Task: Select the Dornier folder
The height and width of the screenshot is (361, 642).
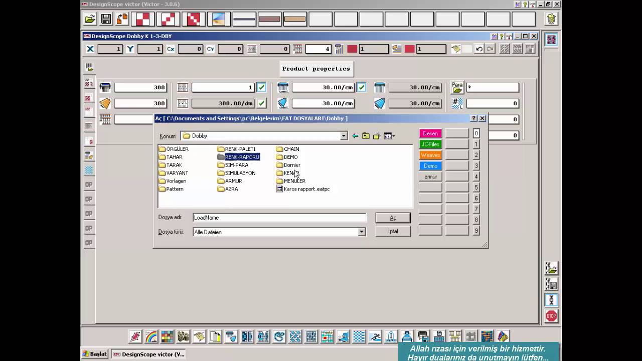Action: tap(288, 165)
